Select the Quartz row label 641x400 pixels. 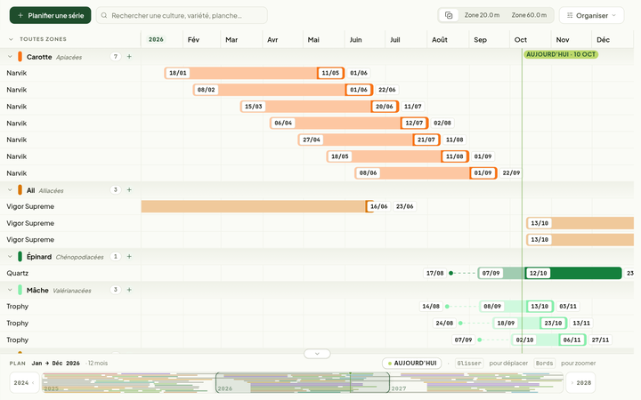click(x=18, y=273)
